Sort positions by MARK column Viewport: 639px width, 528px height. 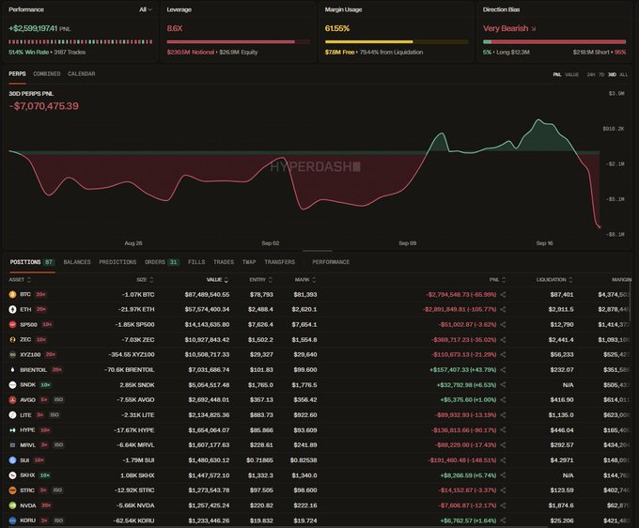tap(305, 280)
